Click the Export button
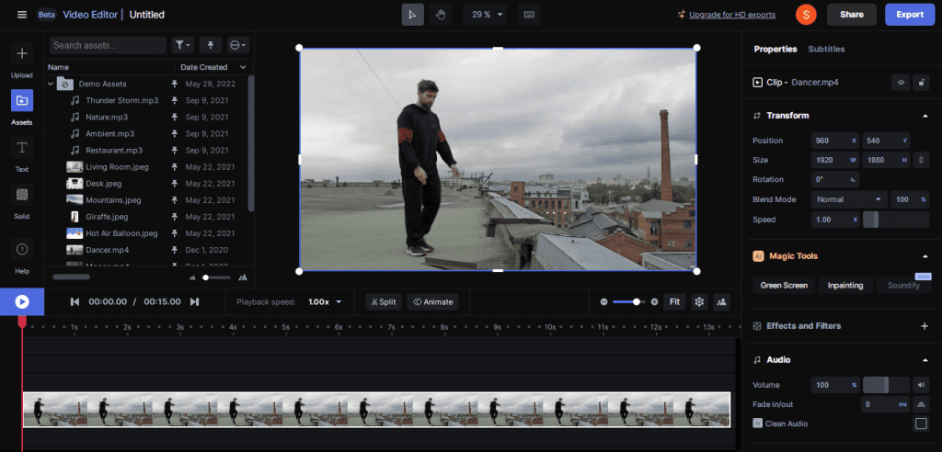 910,15
